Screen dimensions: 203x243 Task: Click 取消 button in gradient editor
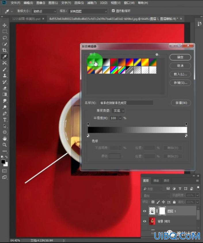coord(180,66)
